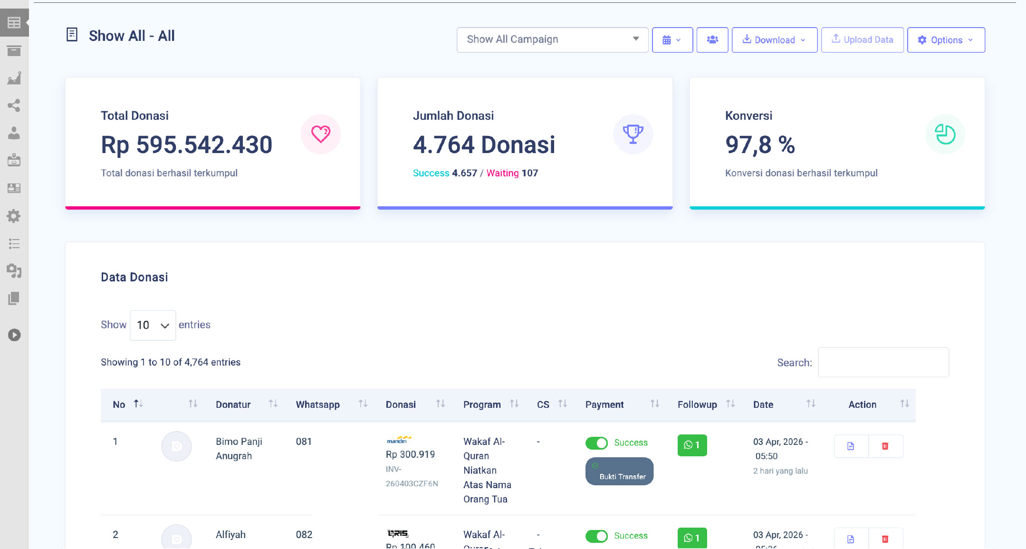Toggle payment status for Alfiyah
1026x549 pixels.
coord(596,536)
